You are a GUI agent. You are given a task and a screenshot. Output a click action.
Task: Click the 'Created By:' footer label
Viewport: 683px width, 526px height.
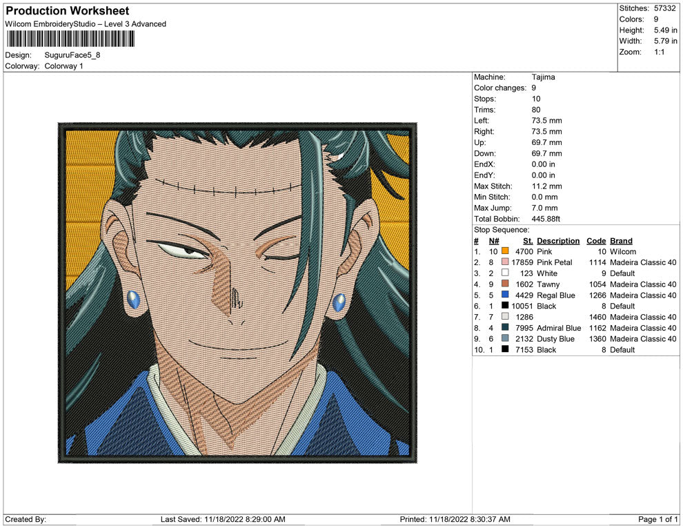coord(26,519)
